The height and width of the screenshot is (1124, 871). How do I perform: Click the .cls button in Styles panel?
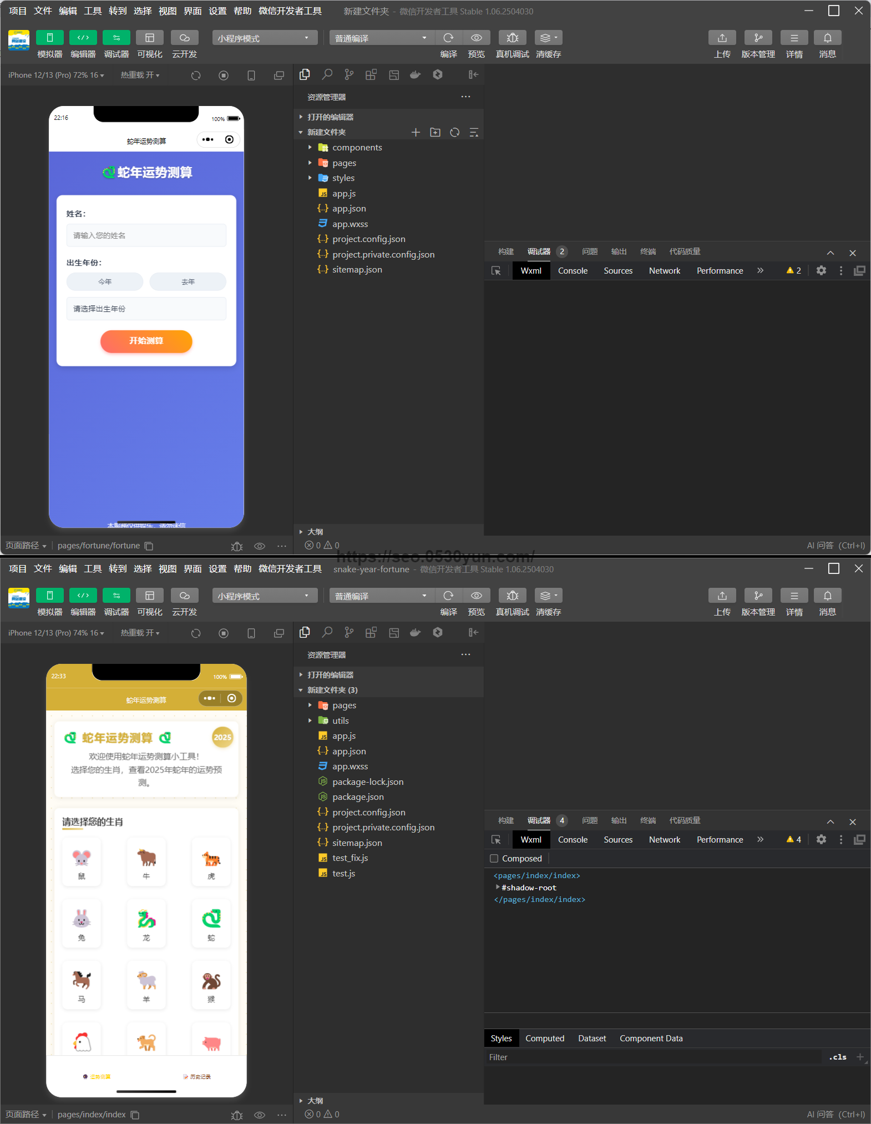pyautogui.click(x=837, y=1057)
